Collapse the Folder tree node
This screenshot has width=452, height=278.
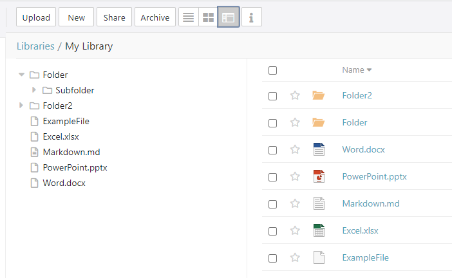22,75
